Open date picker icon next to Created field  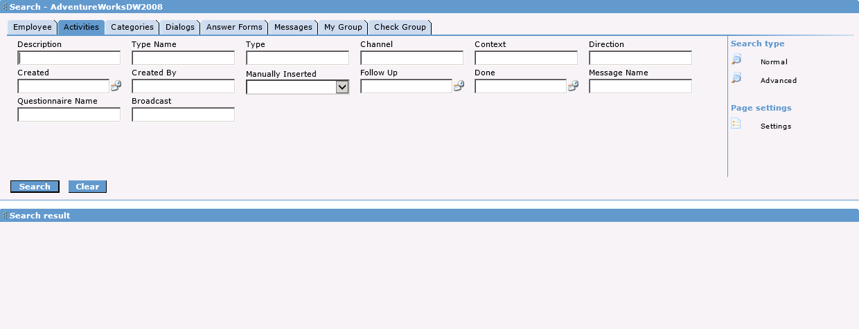click(116, 86)
